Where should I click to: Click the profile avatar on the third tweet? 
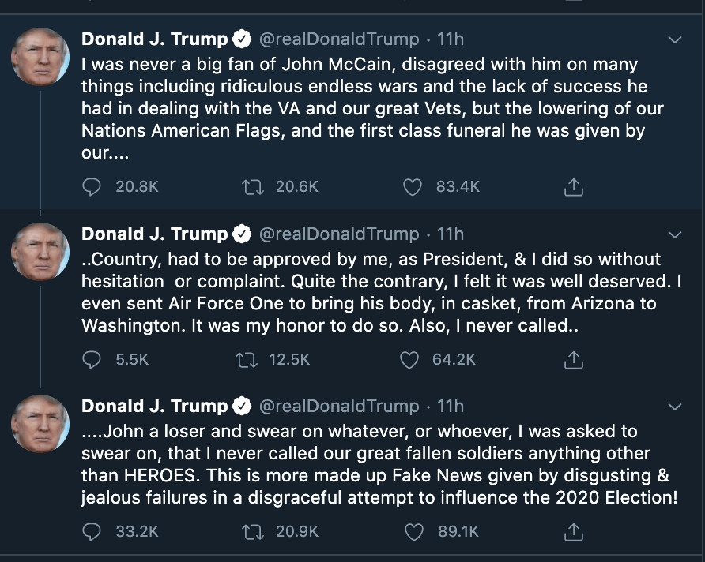(40, 424)
